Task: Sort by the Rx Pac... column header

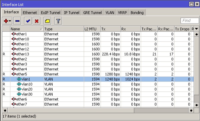Action: (166, 29)
